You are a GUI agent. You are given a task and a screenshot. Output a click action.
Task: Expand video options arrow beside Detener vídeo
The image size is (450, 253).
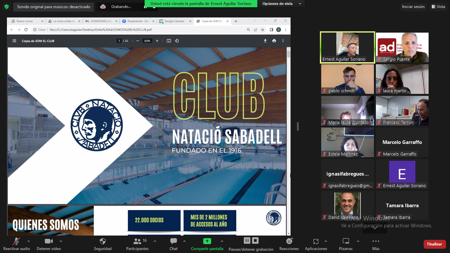pyautogui.click(x=61, y=241)
